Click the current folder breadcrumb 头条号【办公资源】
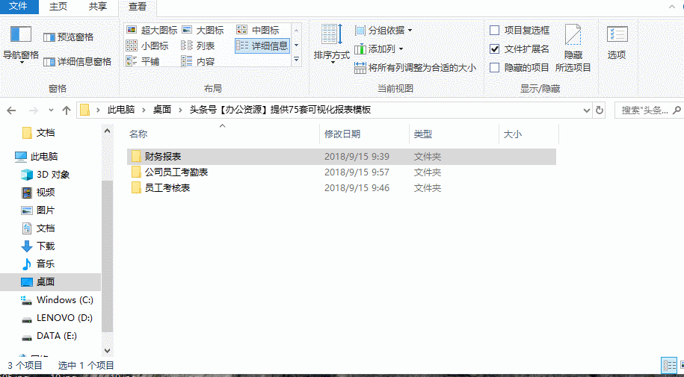 (280, 110)
